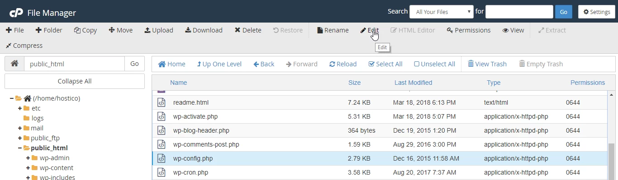Image resolution: width=618 pixels, height=180 pixels.
Task: Focus the public_html path input
Action: (74, 64)
